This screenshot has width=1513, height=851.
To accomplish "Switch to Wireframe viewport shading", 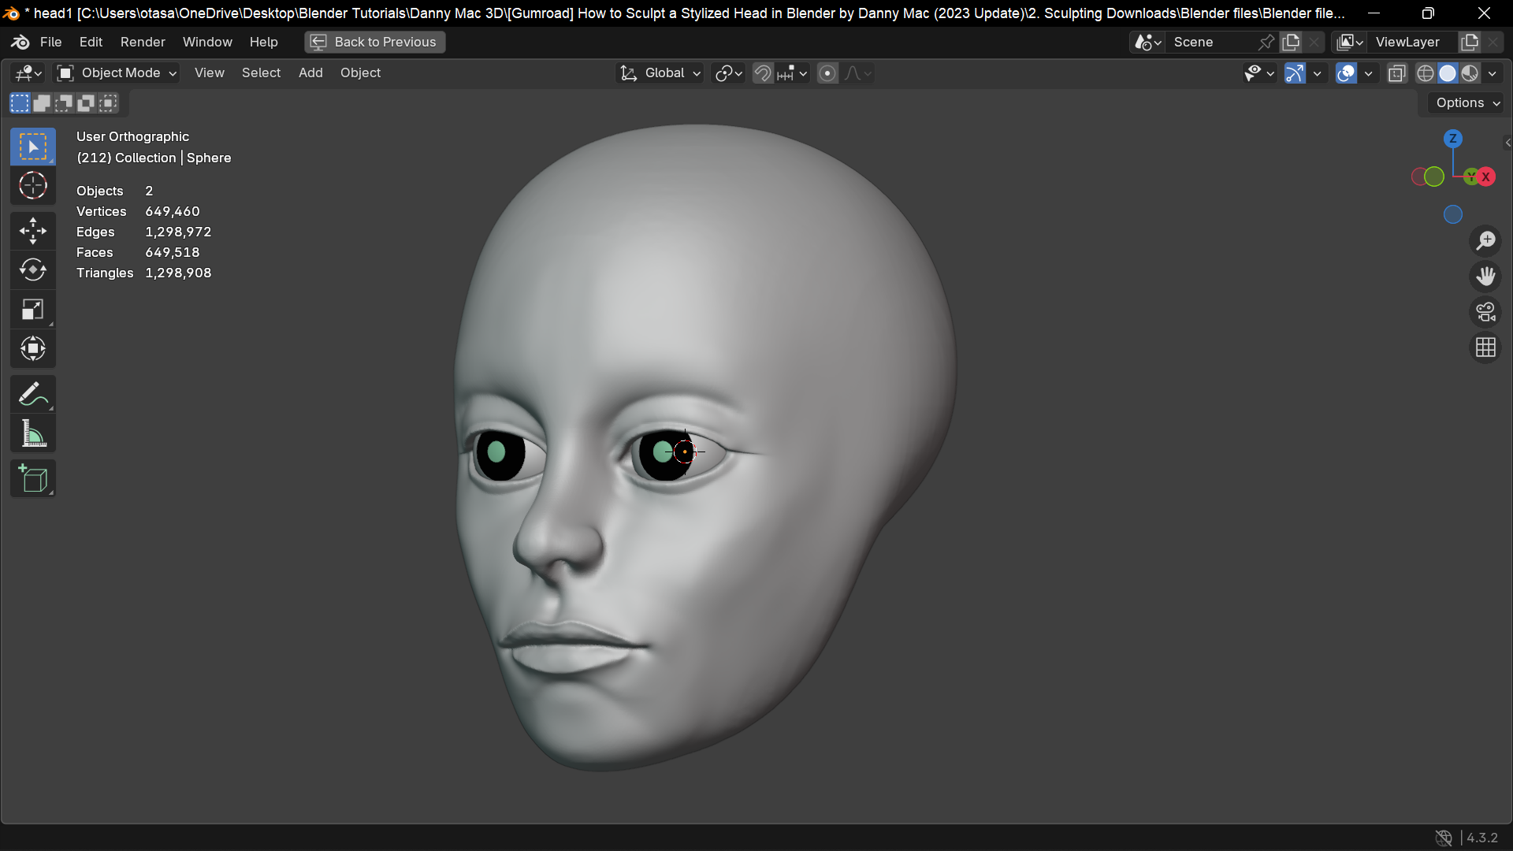I will 1425,73.
